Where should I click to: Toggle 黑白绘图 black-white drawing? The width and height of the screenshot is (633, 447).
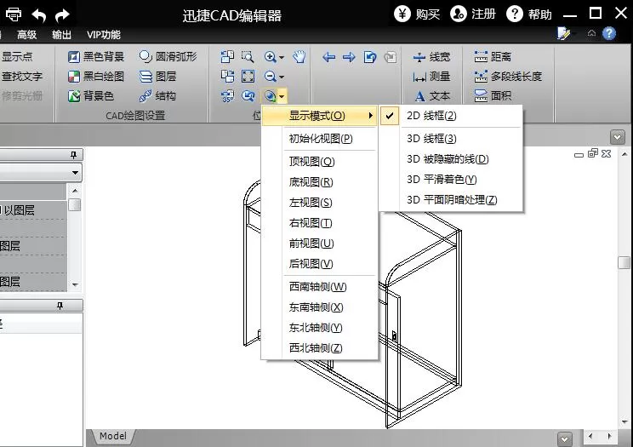pos(95,77)
